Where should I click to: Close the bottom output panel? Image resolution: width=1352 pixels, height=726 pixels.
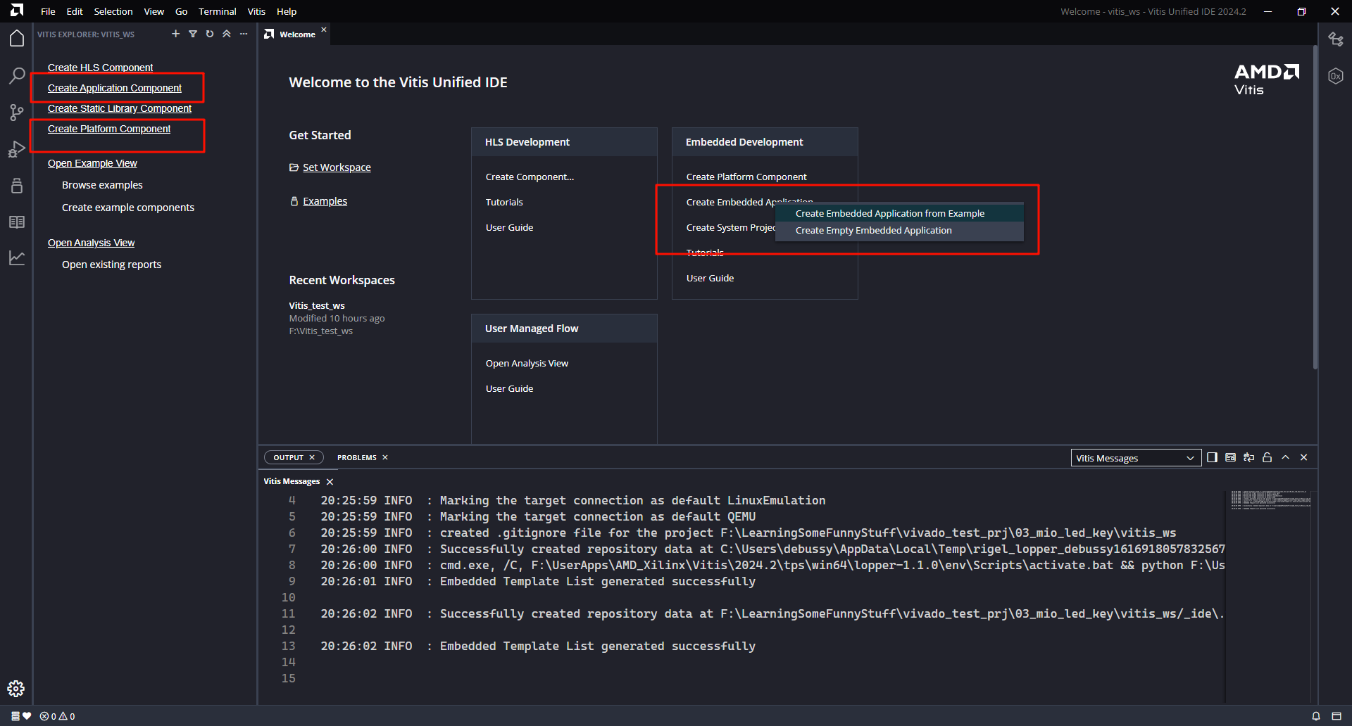(1303, 457)
